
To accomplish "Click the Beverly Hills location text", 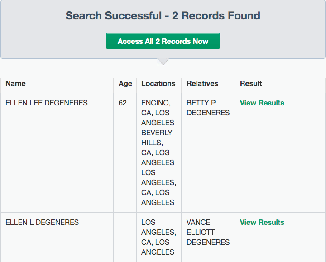I will click(x=157, y=138).
